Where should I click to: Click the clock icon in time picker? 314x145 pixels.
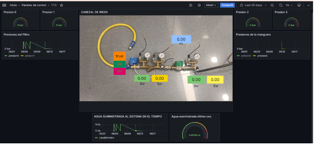pos(242,5)
